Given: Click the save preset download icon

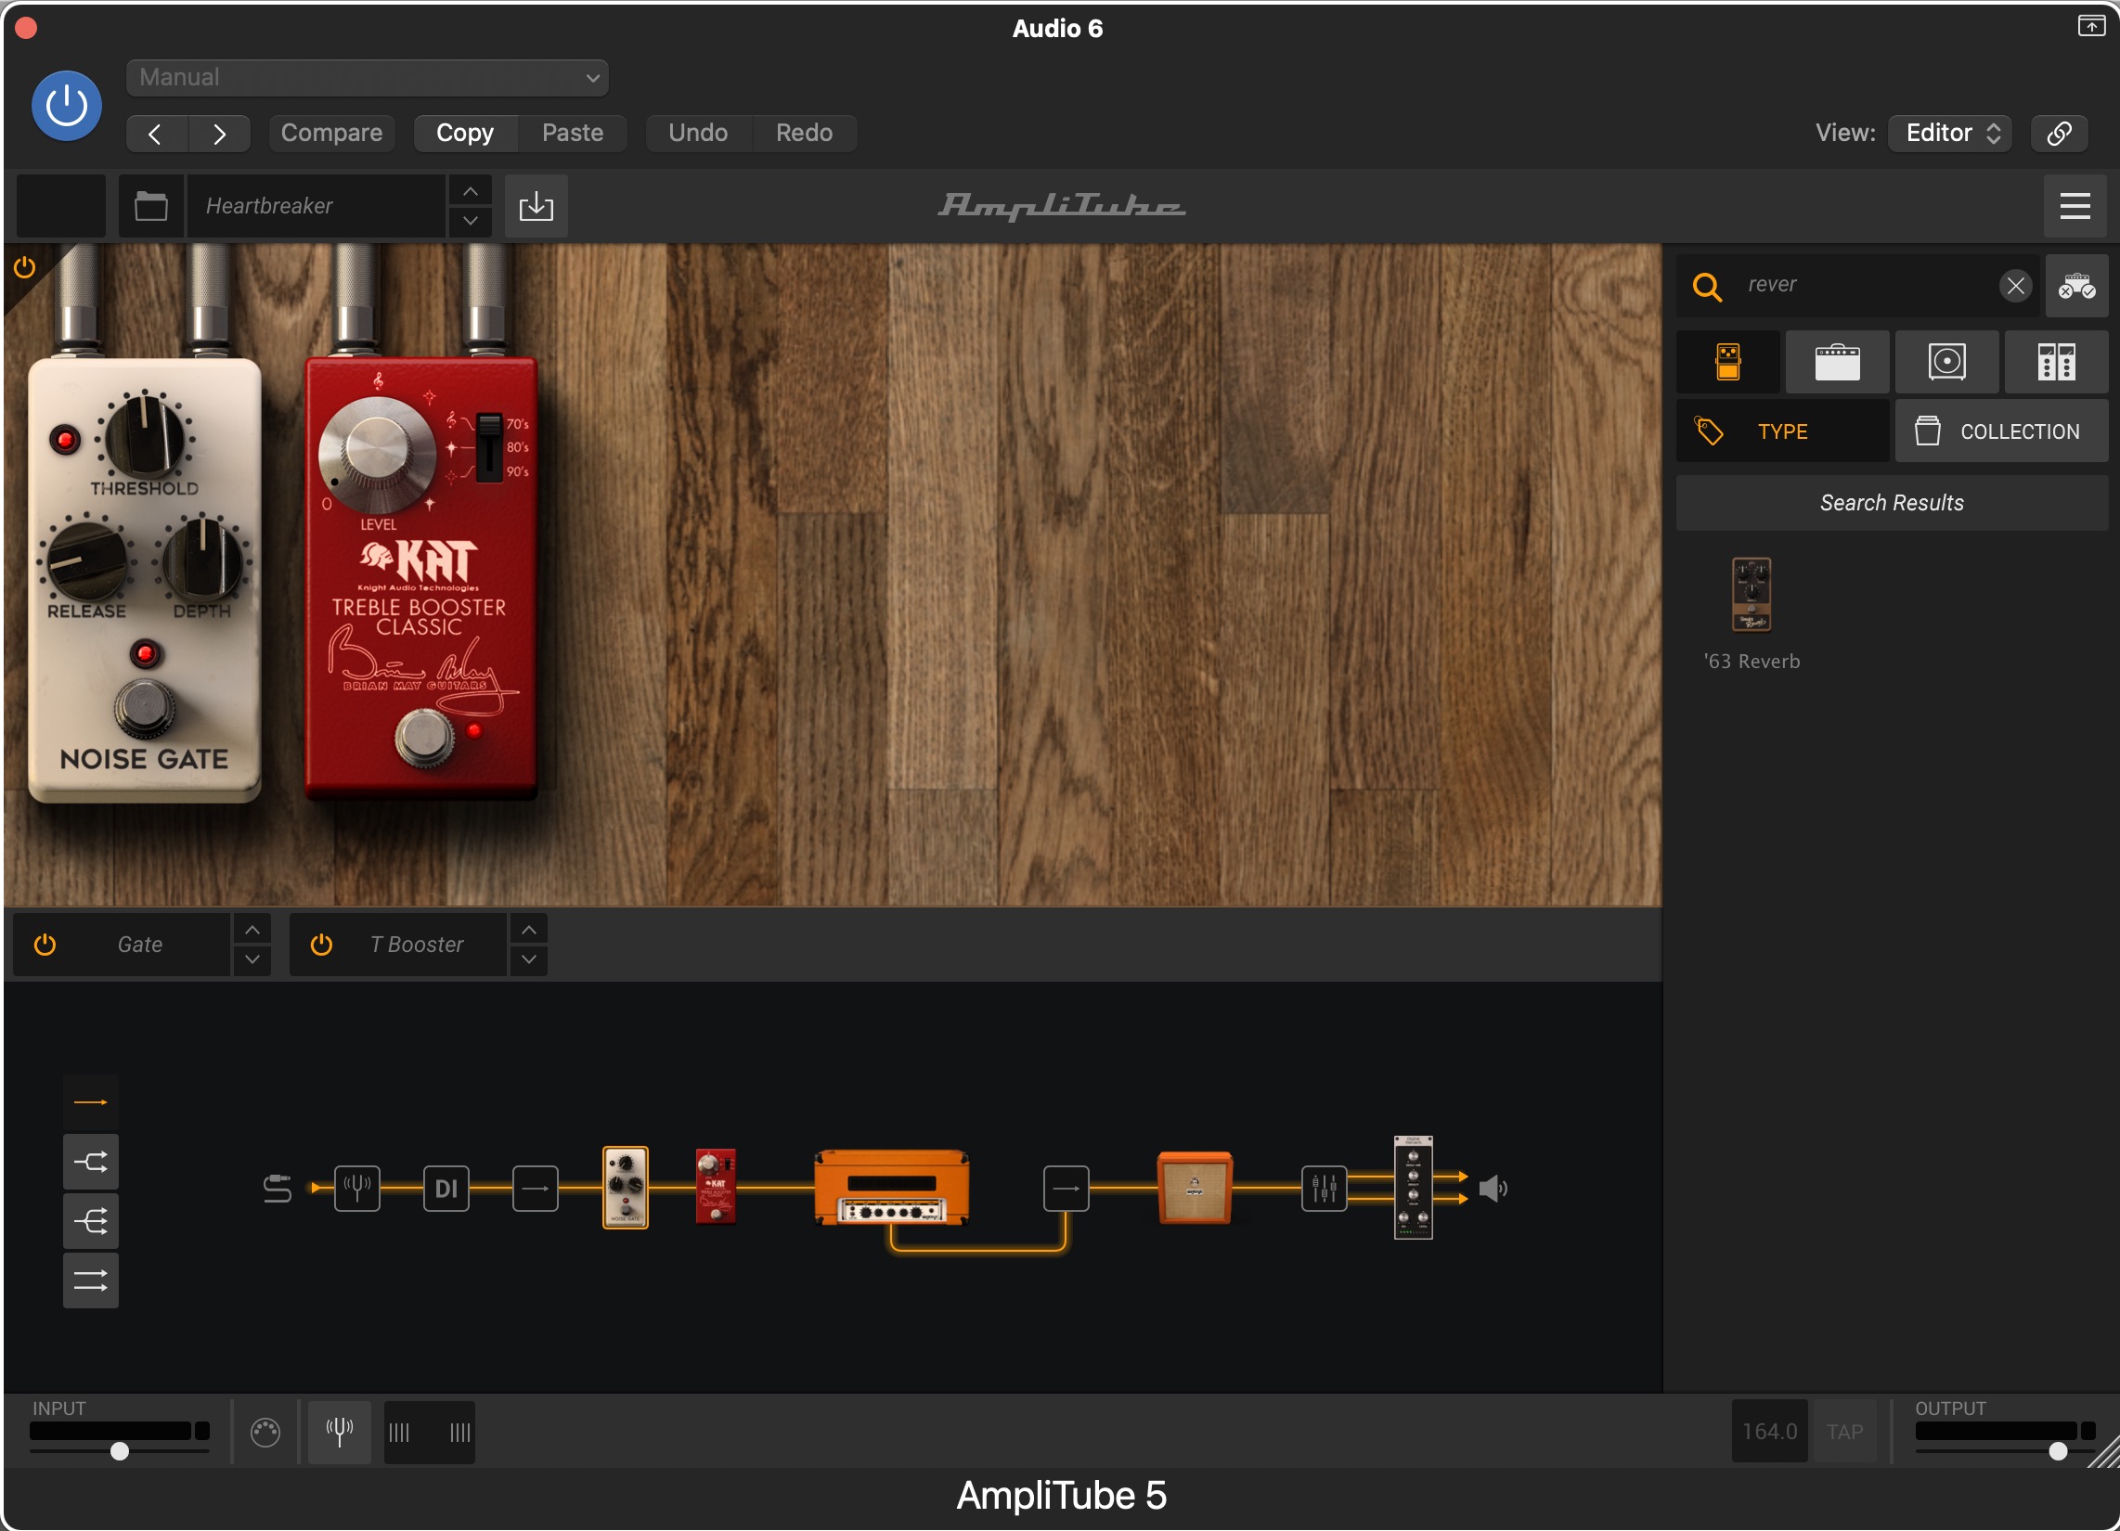Looking at the screenshot, I should coord(536,206).
